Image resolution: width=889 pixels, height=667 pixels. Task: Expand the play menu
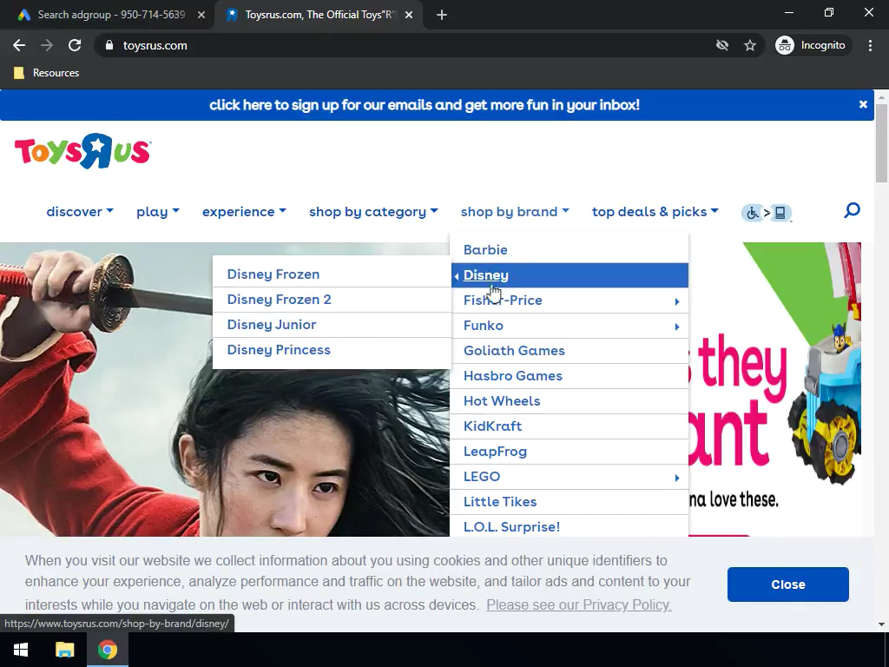[x=158, y=212]
